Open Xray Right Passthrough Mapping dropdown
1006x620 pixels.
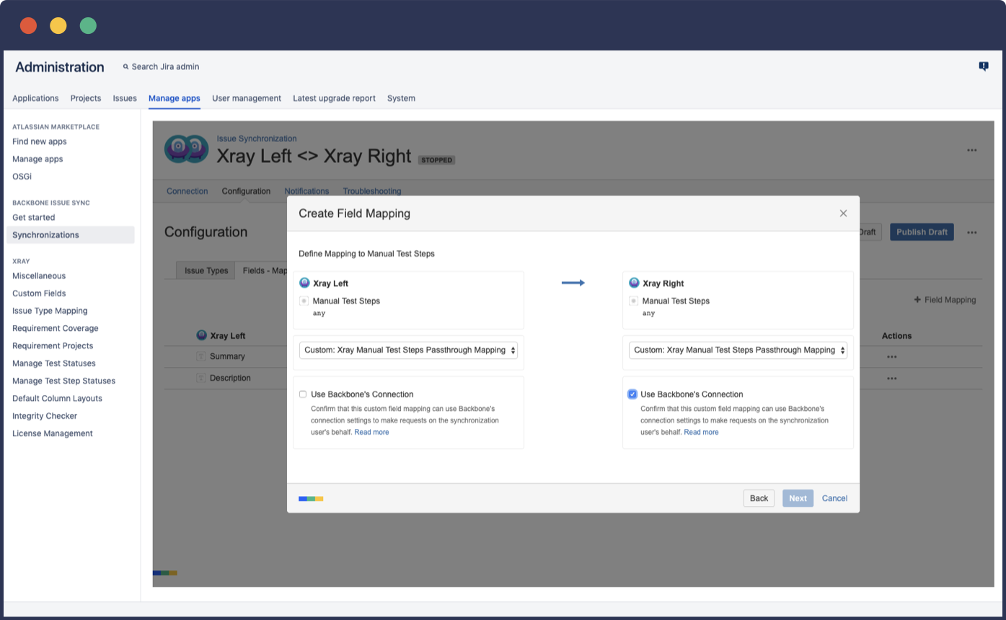click(x=738, y=350)
